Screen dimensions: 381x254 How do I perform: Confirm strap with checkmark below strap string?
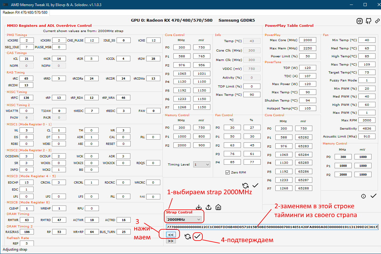[x=198, y=236]
